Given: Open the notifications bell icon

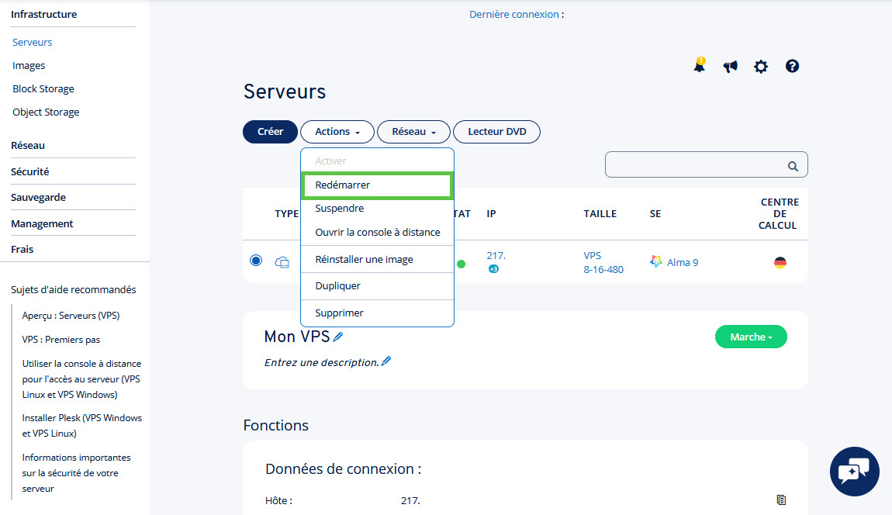Looking at the screenshot, I should [699, 65].
